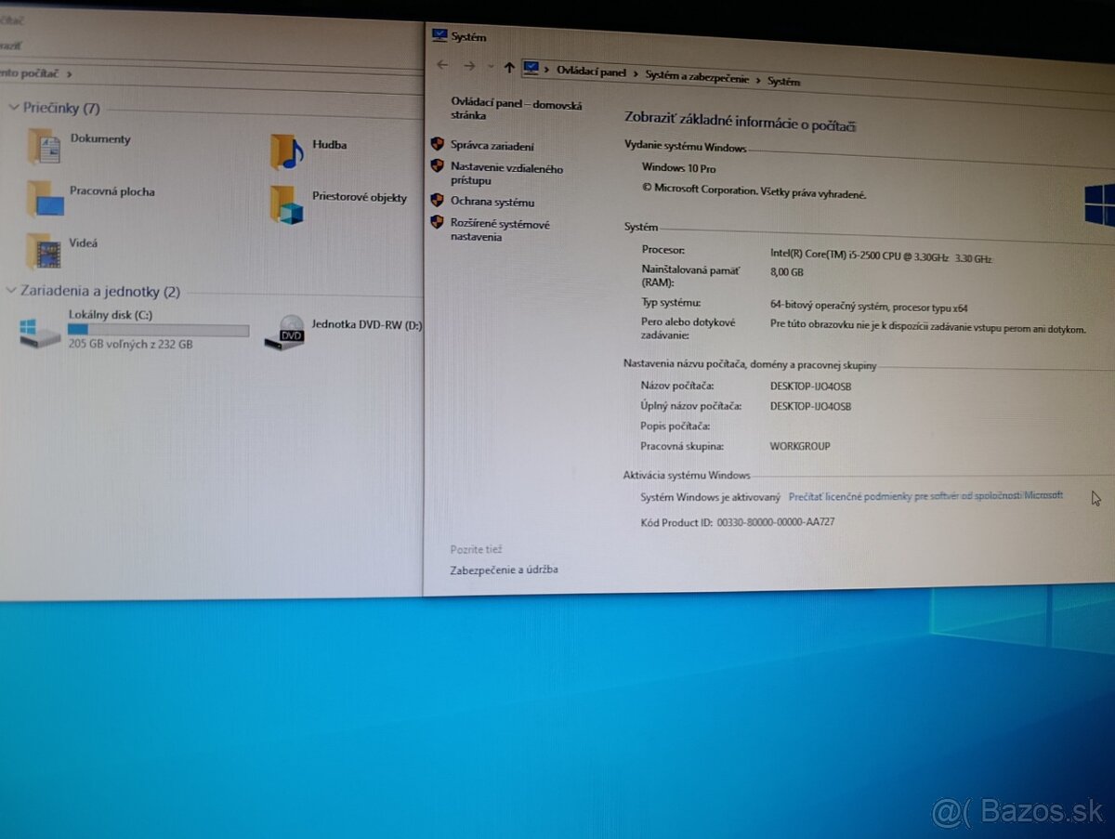This screenshot has height=839, width=1115.
Task: Open the Pracovná plocha folder
Action: (45, 198)
